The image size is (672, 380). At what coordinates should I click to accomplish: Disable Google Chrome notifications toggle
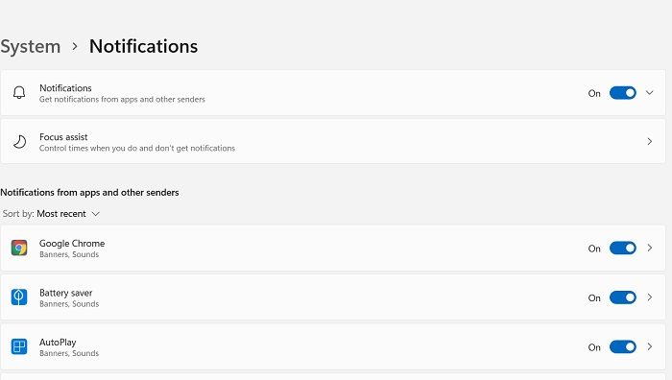tap(623, 248)
